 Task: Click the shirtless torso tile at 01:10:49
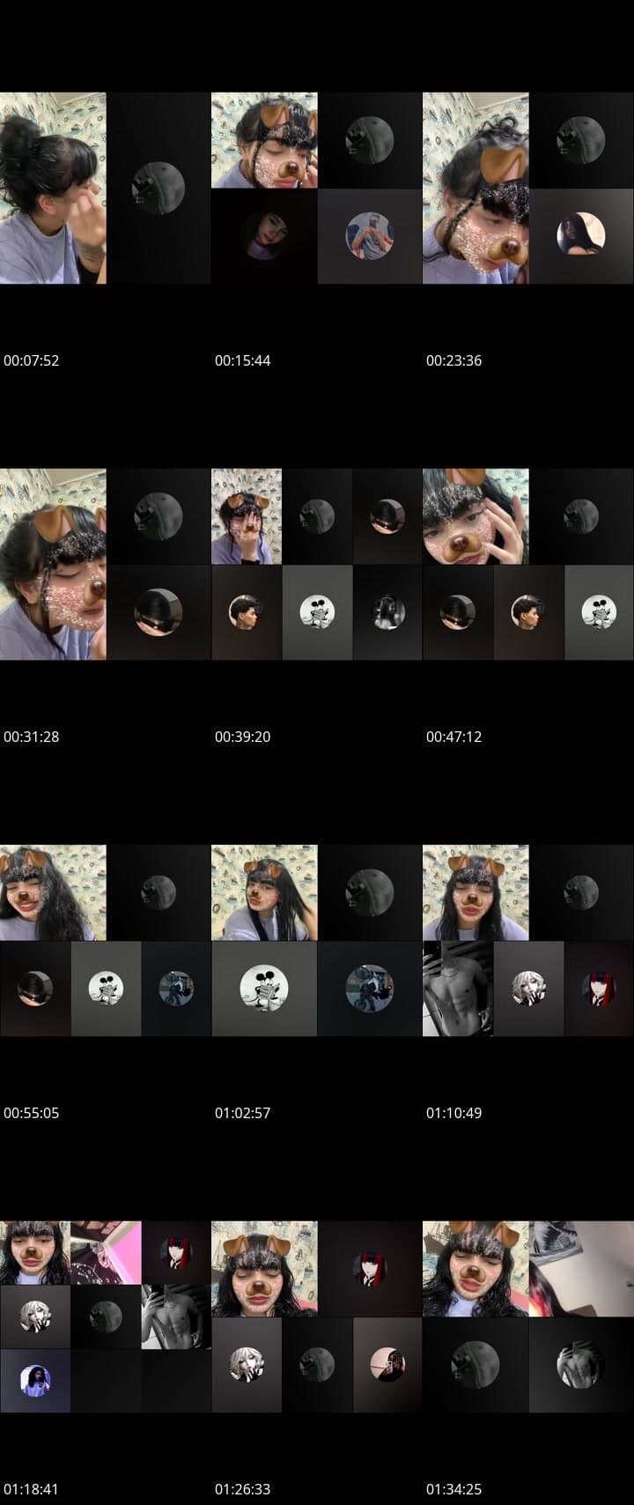click(x=457, y=988)
